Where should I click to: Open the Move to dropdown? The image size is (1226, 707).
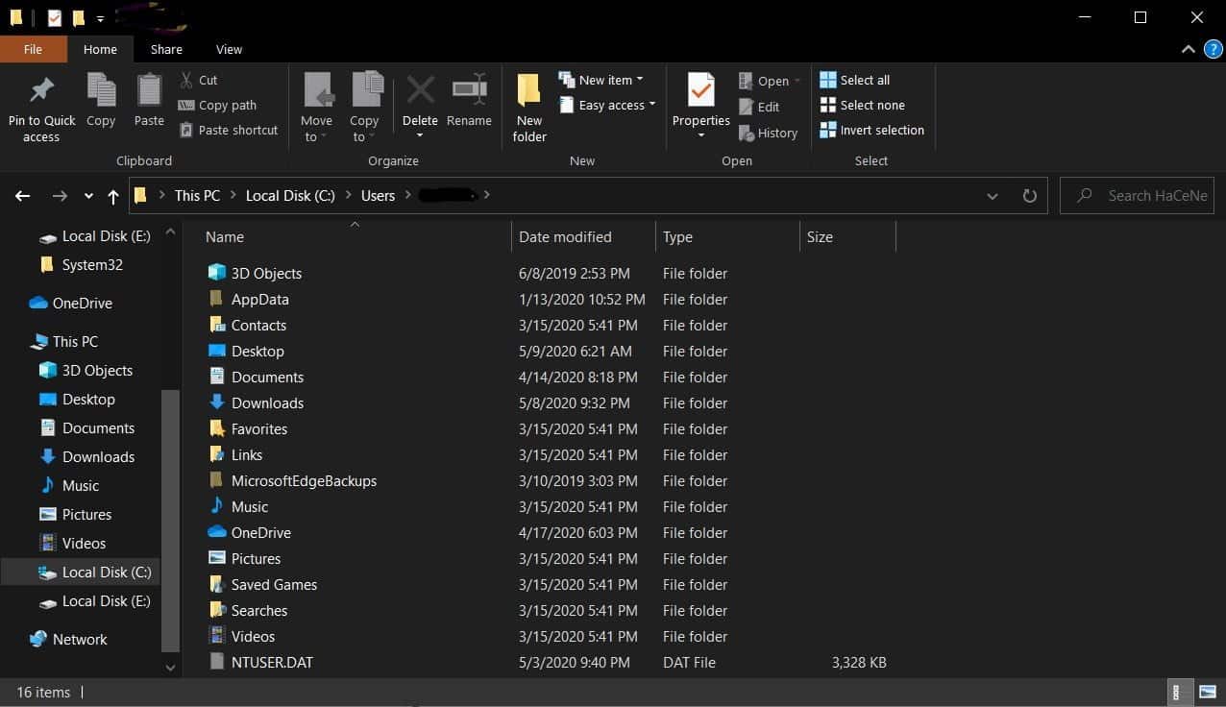click(316, 106)
